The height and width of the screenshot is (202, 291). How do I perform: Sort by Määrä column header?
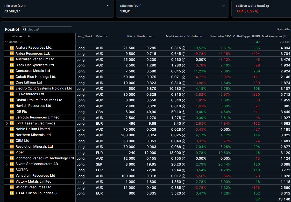tap(131, 36)
